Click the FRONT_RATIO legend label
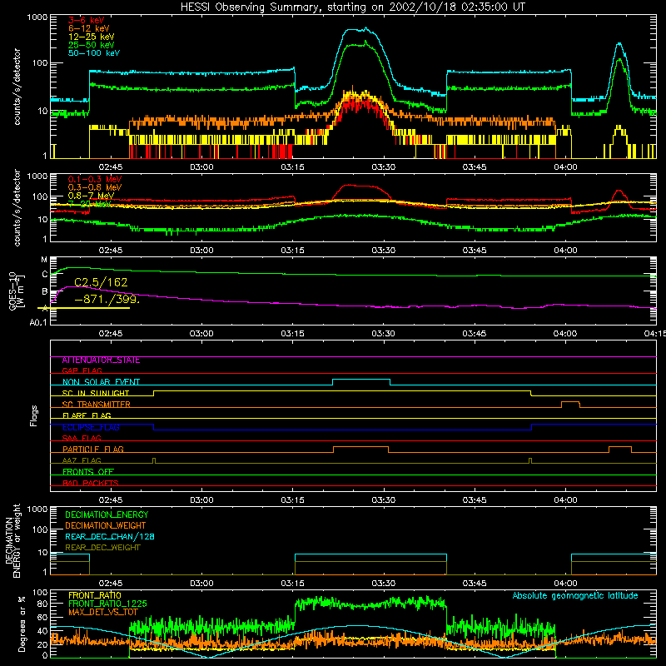Viewport: 666px width, 666px height. [x=95, y=595]
